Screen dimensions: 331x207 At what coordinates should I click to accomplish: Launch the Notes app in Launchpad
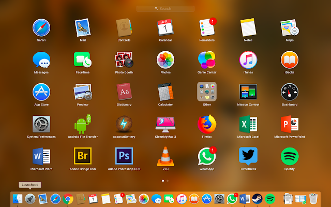click(x=248, y=27)
